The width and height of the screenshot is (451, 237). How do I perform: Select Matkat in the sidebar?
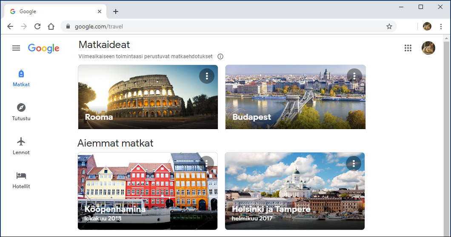(x=21, y=79)
